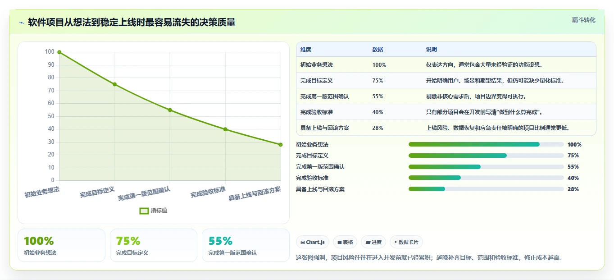This screenshot has height=280, width=614.
Task: Click the data point at 完成第一版范围确认 (55)
Action: [x=170, y=110]
